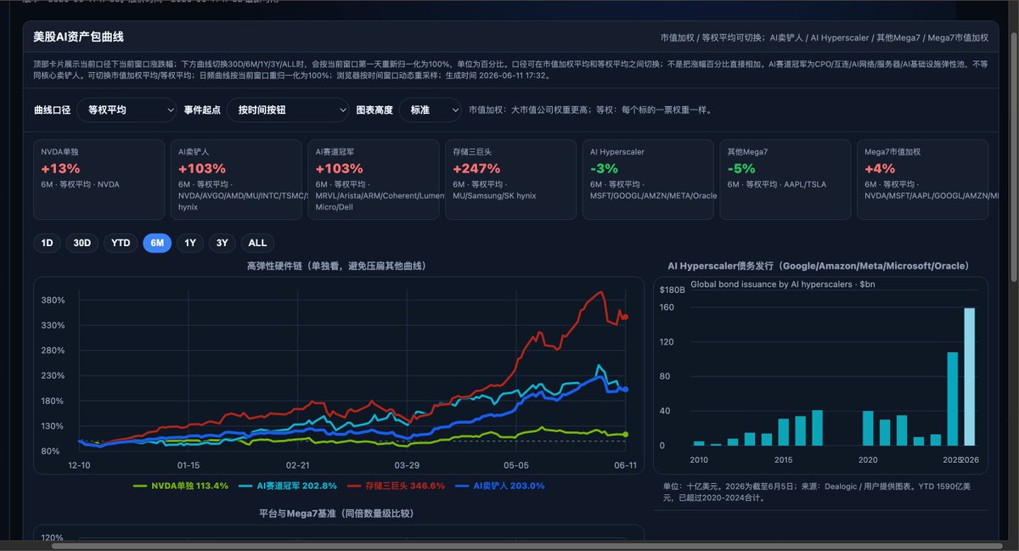Click the 12-10 x-axis date label
Viewport: 1019px width, 551px height.
pyautogui.click(x=81, y=464)
